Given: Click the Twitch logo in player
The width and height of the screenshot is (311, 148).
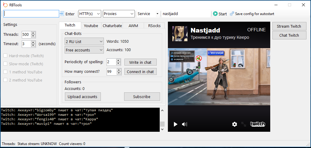Looking at the screenshot, I should (x=258, y=124).
